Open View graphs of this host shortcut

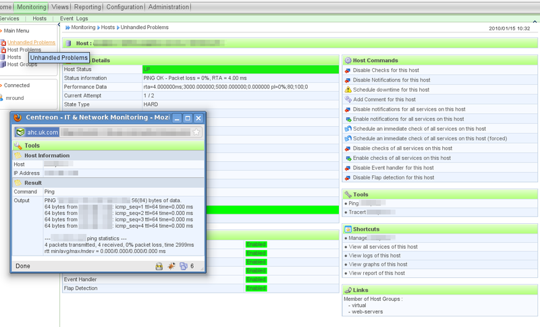pyautogui.click(x=376, y=264)
